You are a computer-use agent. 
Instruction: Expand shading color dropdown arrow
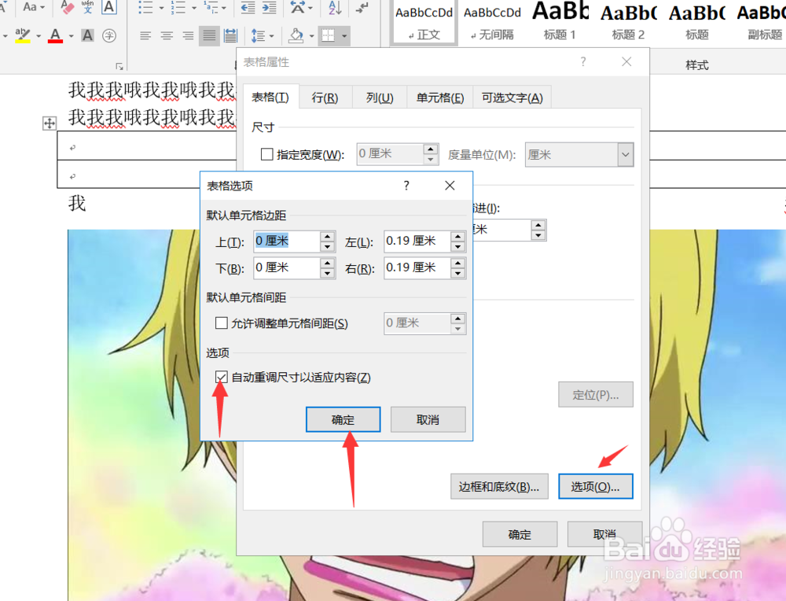click(x=311, y=35)
